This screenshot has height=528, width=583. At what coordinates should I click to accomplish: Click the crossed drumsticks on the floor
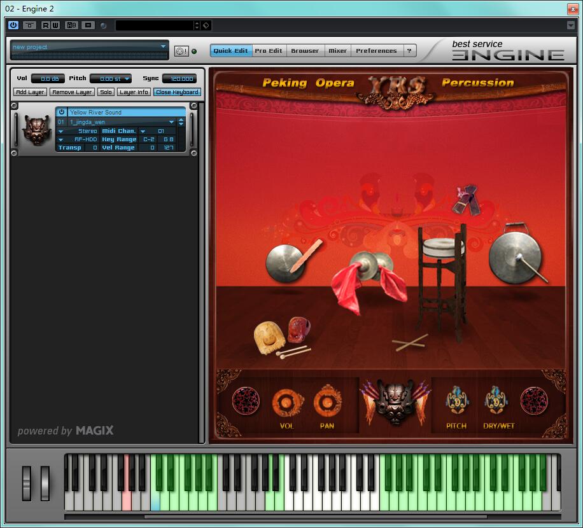click(x=410, y=343)
